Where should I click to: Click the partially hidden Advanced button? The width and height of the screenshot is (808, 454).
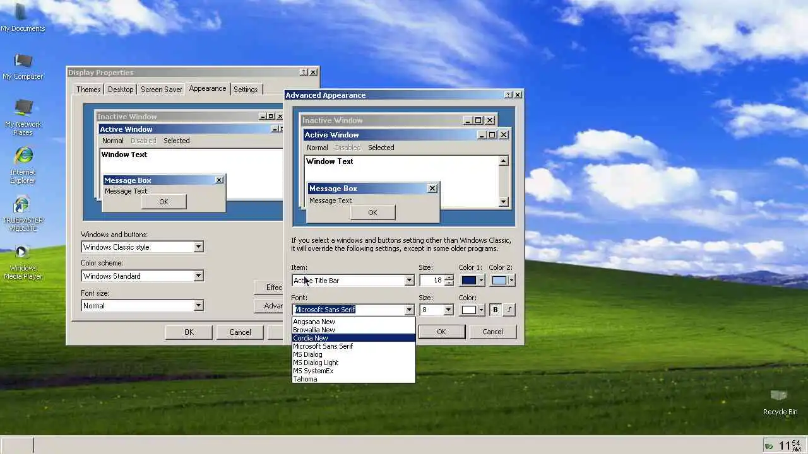pyautogui.click(x=270, y=306)
